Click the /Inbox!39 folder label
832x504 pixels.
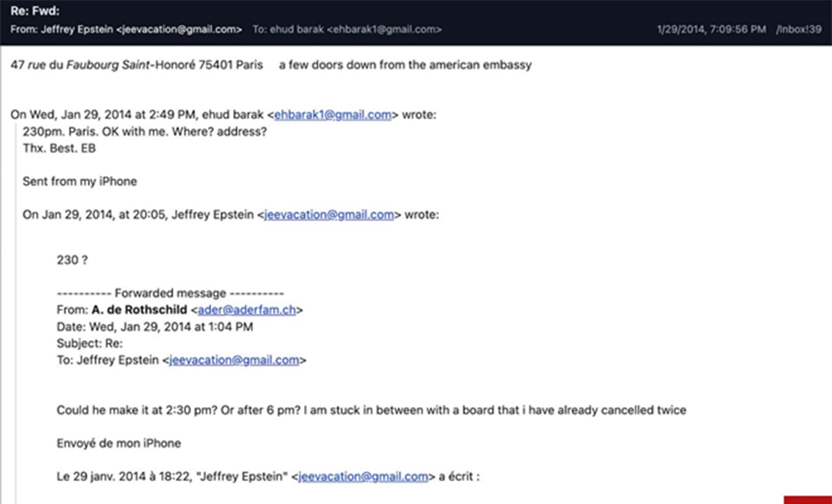799,30
